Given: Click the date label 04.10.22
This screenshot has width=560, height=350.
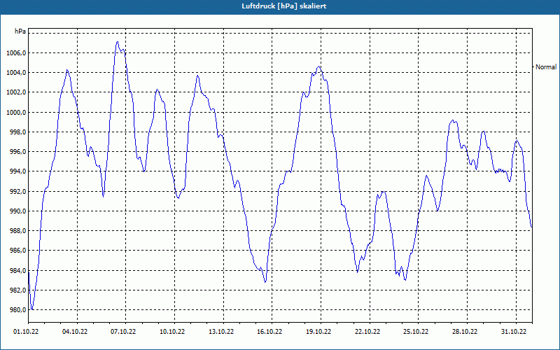Looking at the screenshot, I should 75,332.
